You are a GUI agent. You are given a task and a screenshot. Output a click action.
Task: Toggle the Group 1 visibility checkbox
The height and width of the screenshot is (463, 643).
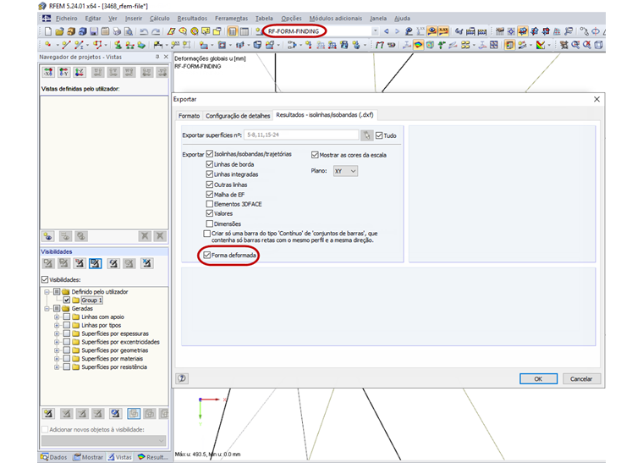(67, 300)
